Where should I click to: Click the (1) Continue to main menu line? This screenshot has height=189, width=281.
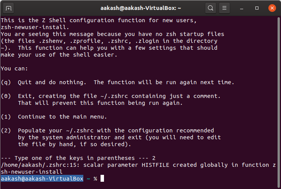pos(59,117)
